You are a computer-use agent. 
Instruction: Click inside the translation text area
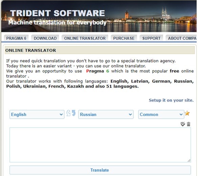coord(100,145)
